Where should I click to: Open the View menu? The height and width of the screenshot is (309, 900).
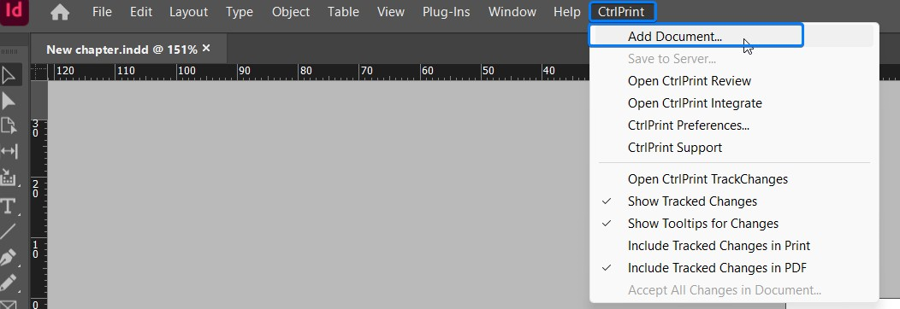point(391,11)
